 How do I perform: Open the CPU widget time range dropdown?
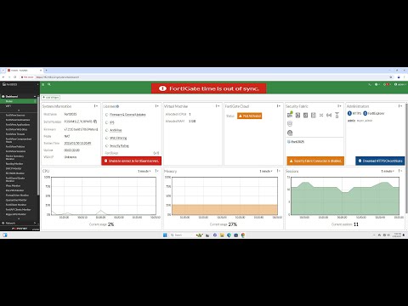pos(144,171)
